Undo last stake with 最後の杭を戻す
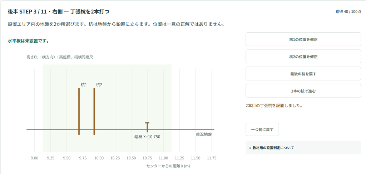This screenshot has height=174, width=366. click(x=303, y=74)
